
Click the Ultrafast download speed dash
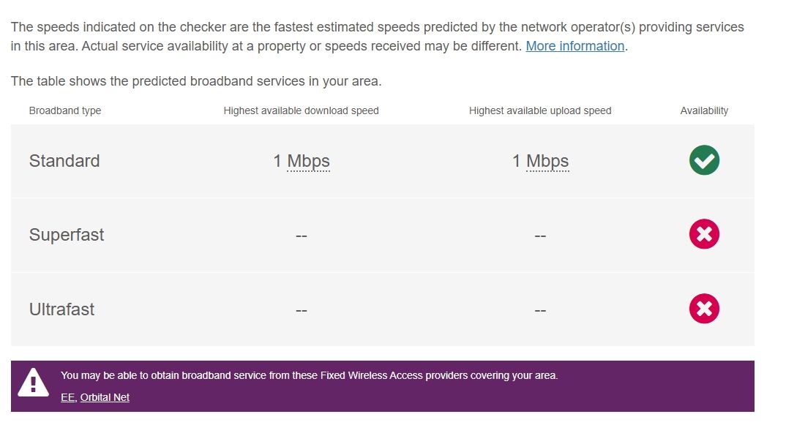coord(302,310)
